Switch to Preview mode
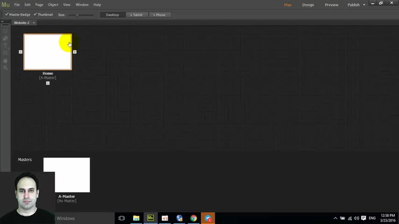 pyautogui.click(x=332, y=5)
